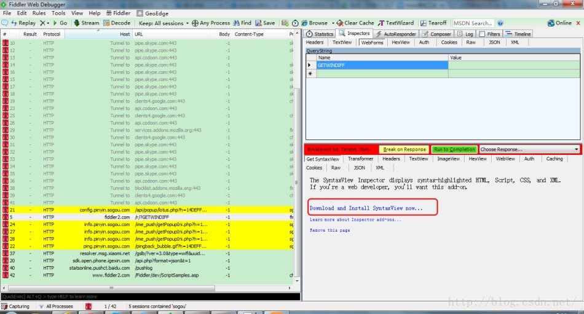Click into the MSDN Search box
Screen dimensions: 584x314
473,23
